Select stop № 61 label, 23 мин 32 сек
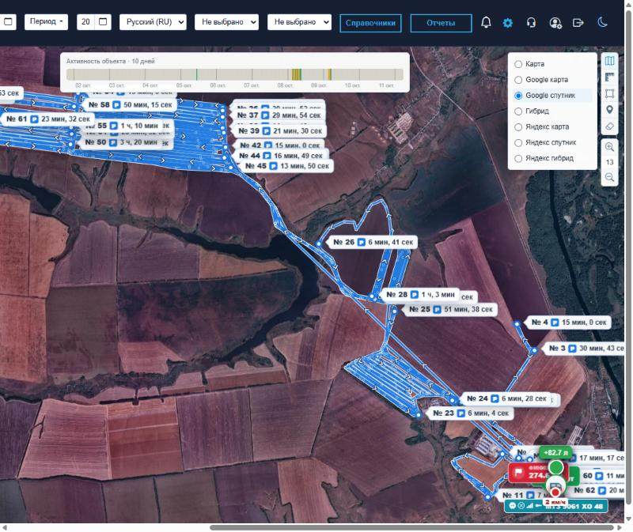Viewport: 633px width, 532px height. (47, 119)
